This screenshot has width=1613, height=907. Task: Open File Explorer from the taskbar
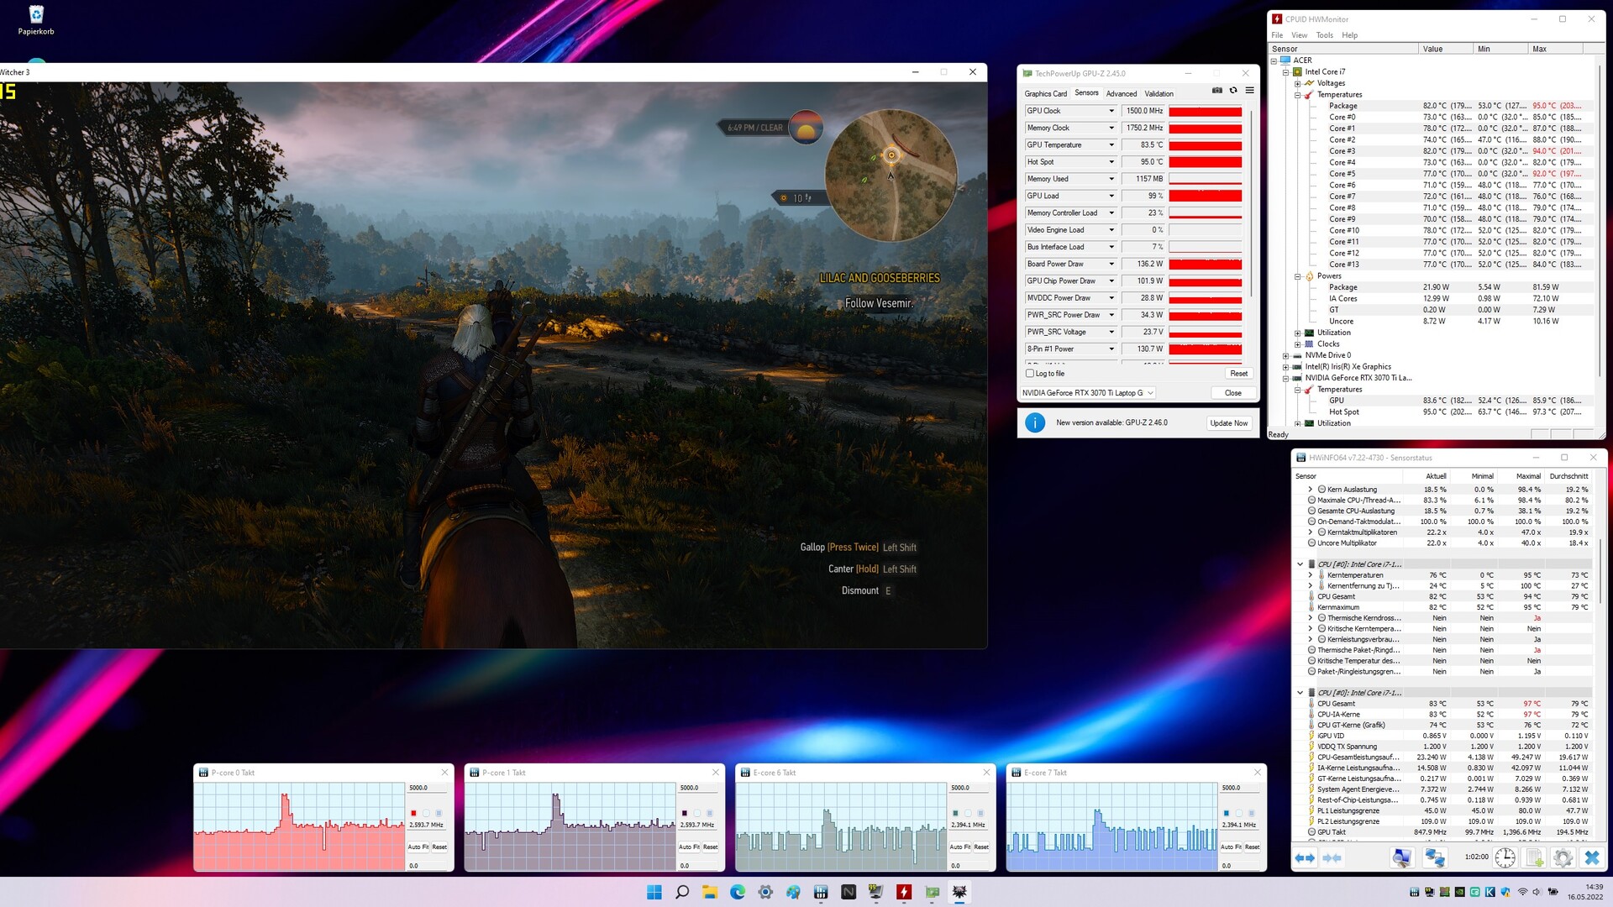[x=710, y=892]
